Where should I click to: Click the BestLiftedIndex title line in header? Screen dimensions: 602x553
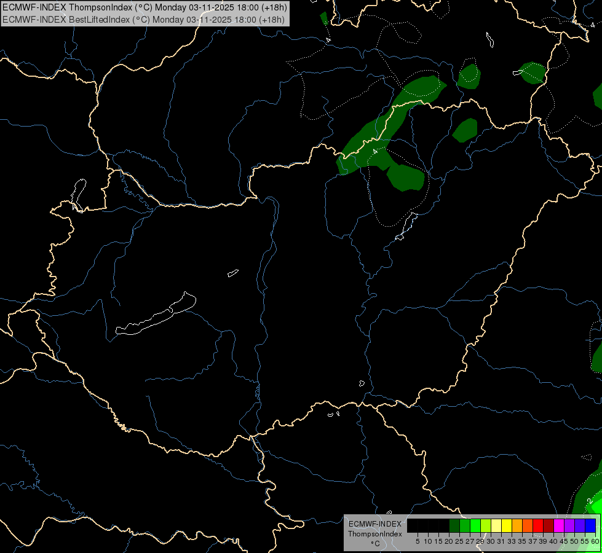click(x=143, y=19)
